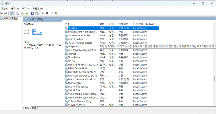Sort by the 시작 유형 column header

124,24
